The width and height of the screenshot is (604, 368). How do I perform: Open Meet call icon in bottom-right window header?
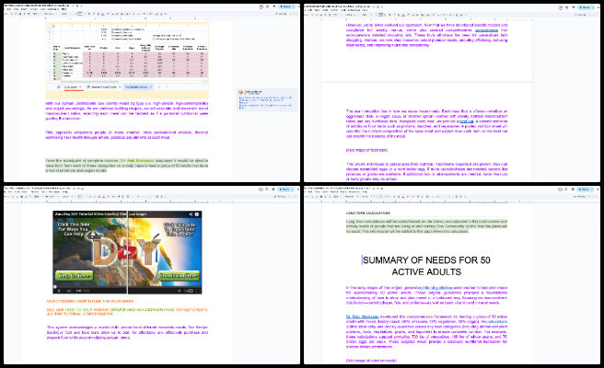(x=574, y=189)
